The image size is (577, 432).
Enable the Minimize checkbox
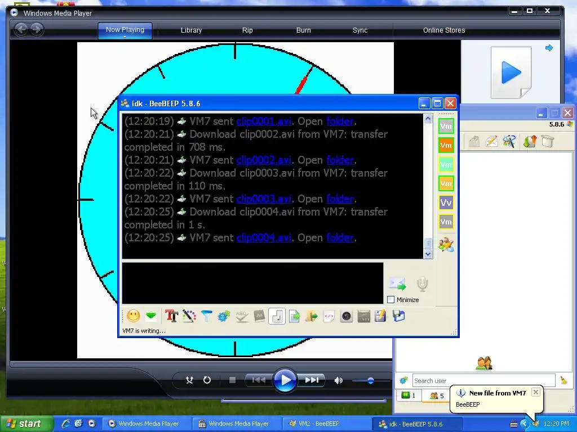click(x=391, y=300)
